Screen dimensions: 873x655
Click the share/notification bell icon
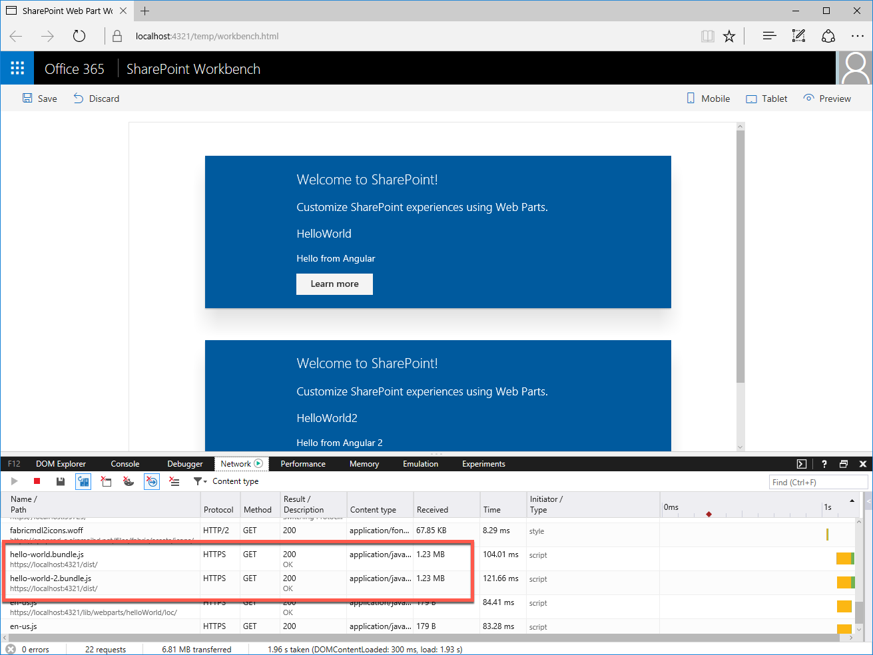[828, 36]
